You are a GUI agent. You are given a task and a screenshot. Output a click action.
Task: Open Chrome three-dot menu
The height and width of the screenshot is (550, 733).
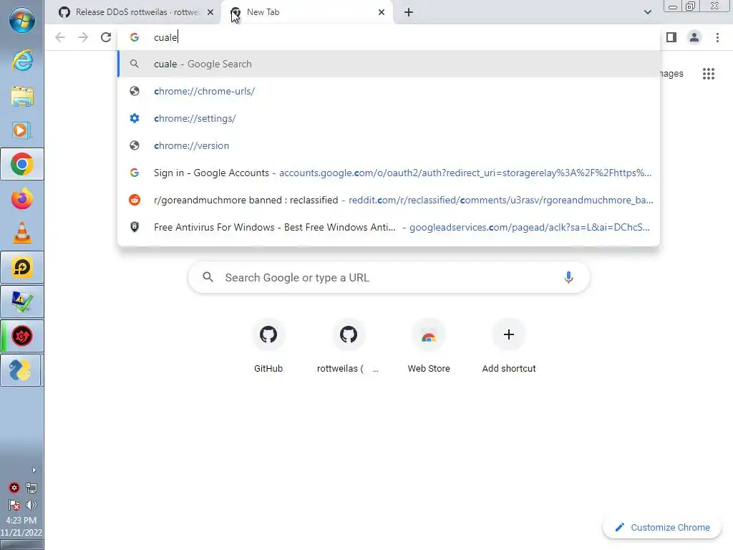[717, 37]
